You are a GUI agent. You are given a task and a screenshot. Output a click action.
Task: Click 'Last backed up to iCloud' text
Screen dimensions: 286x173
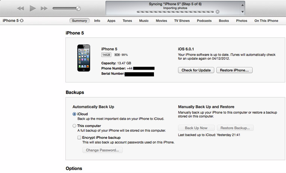tap(209, 135)
